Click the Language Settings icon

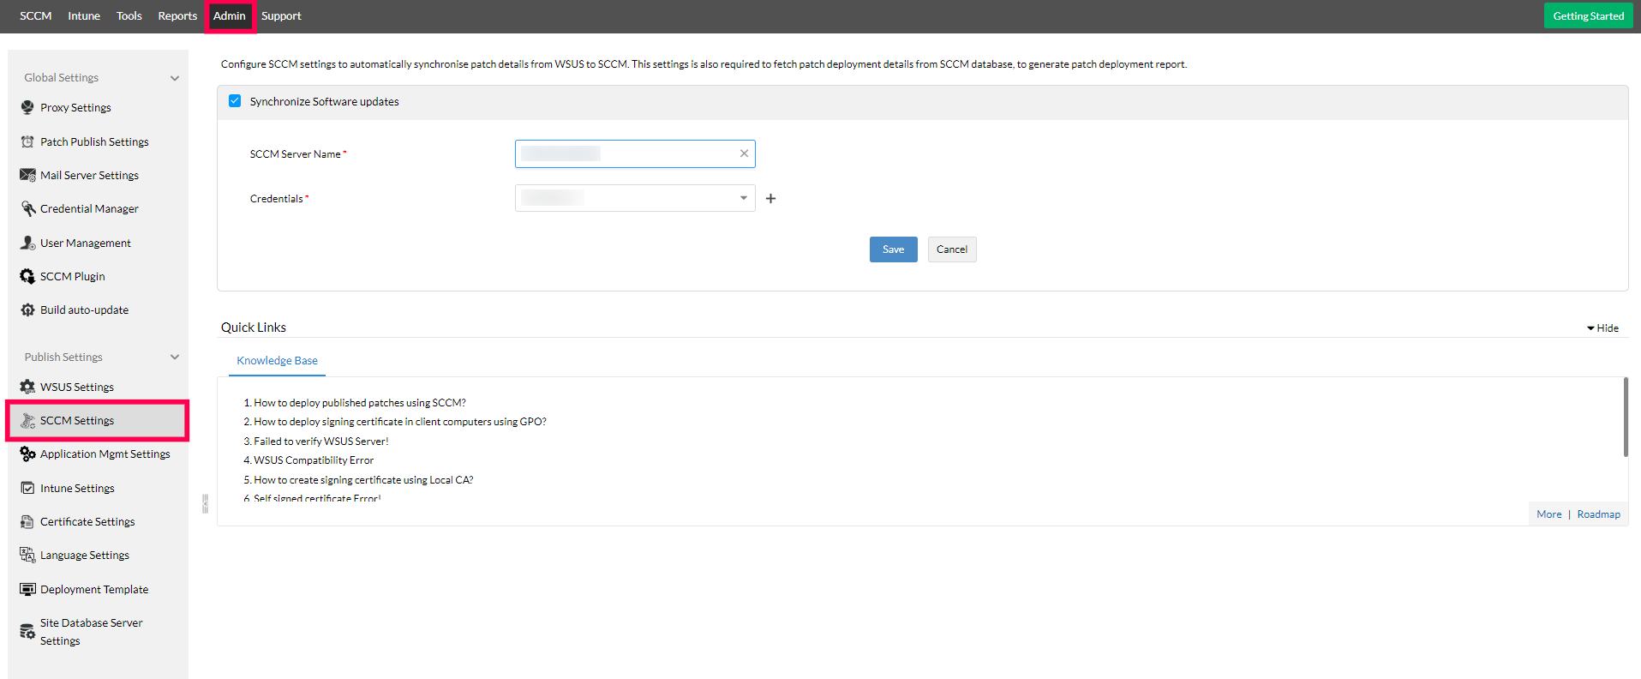27,555
